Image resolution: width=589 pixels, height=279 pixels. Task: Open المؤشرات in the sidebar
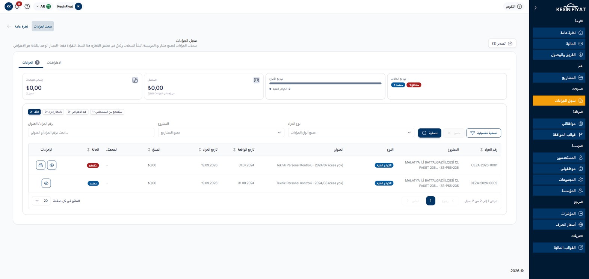[559, 214]
